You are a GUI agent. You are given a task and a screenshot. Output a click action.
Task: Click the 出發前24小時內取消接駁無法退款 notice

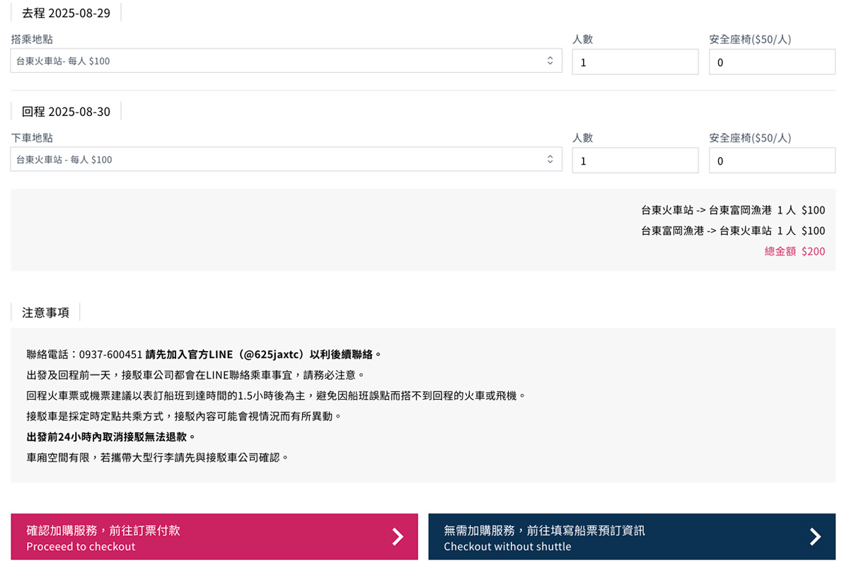coord(111,437)
